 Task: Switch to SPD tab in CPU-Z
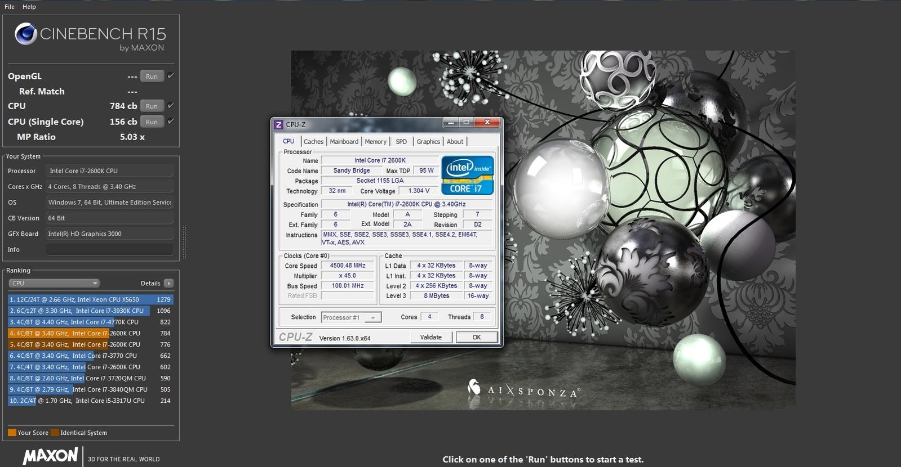(x=401, y=142)
